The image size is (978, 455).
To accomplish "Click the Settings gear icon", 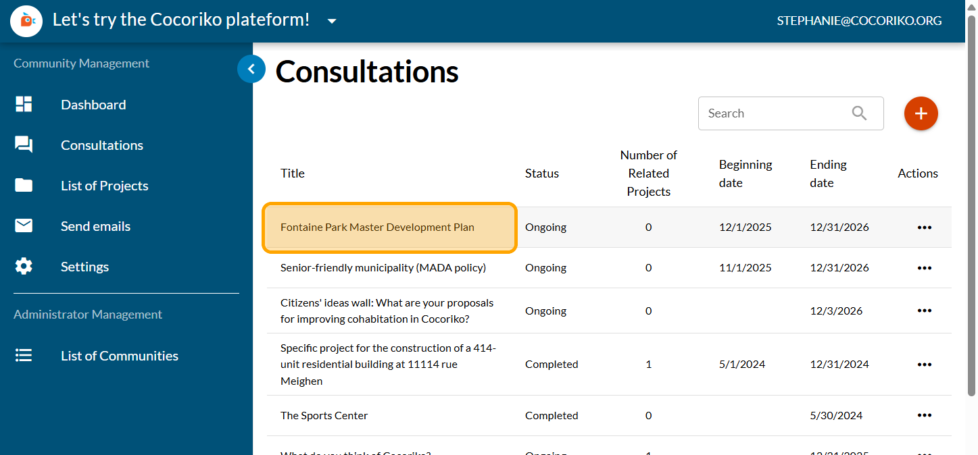I will point(24,267).
